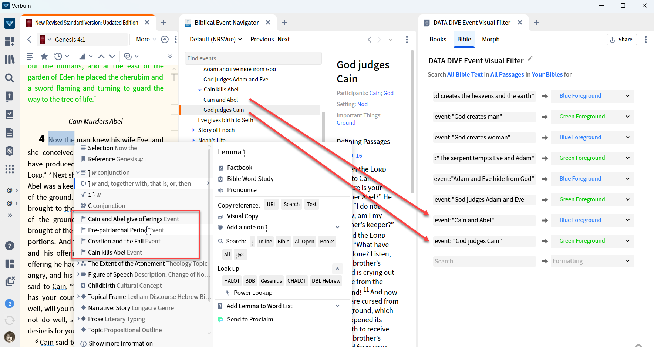Open Event Navigator panel kebab menu

coord(407,39)
